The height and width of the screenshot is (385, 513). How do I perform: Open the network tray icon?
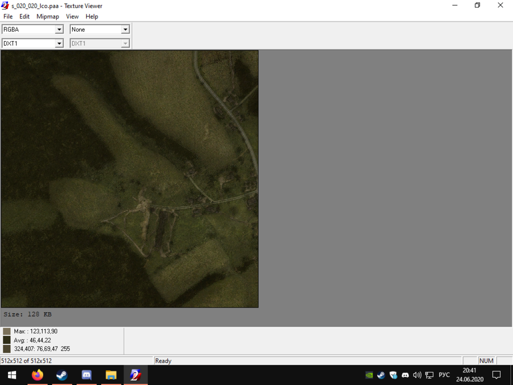(x=429, y=375)
